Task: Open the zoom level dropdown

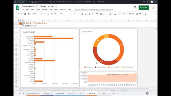Action: (x=36, y=14)
